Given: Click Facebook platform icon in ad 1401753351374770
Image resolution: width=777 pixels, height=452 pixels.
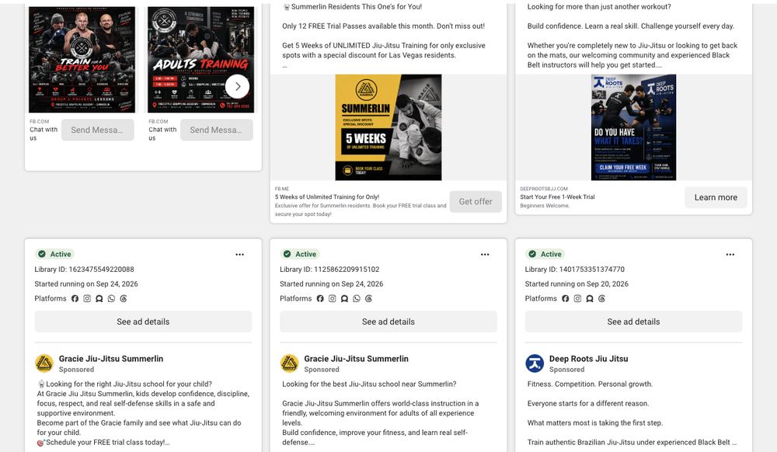Looking at the screenshot, I should click(x=566, y=298).
